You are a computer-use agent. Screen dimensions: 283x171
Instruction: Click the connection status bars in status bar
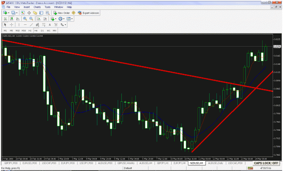click(250, 168)
